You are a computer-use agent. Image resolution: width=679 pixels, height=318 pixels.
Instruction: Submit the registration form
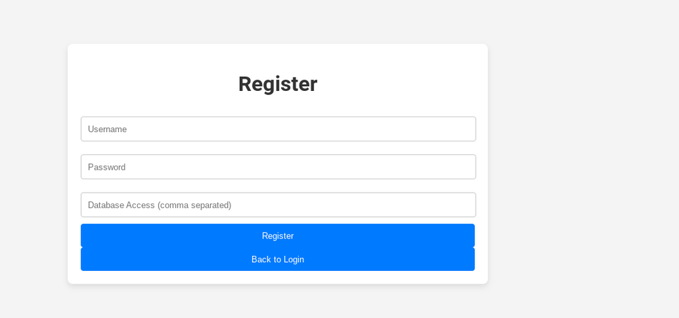click(x=278, y=236)
